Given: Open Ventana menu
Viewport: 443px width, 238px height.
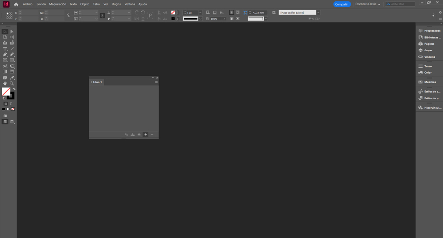Looking at the screenshot, I should tap(130, 4).
